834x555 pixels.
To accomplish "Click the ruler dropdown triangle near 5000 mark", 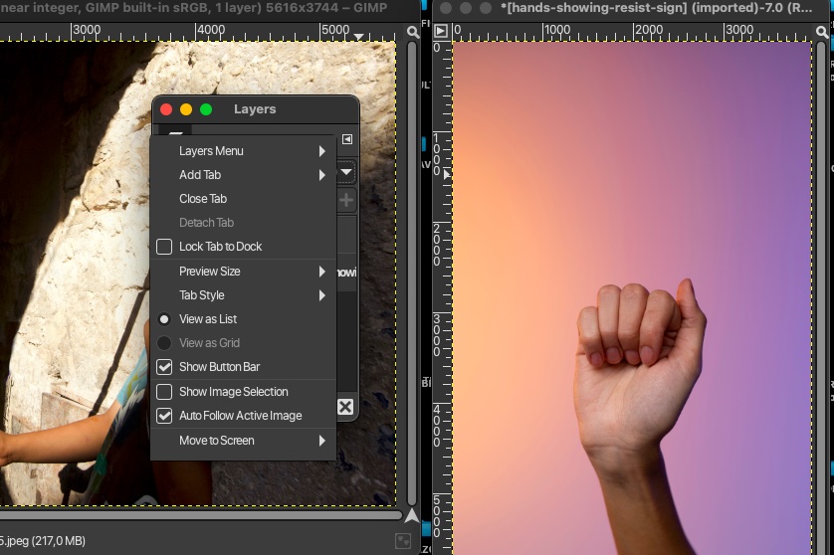I will [x=359, y=37].
